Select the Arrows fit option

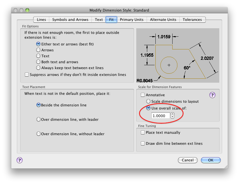(x=38, y=50)
